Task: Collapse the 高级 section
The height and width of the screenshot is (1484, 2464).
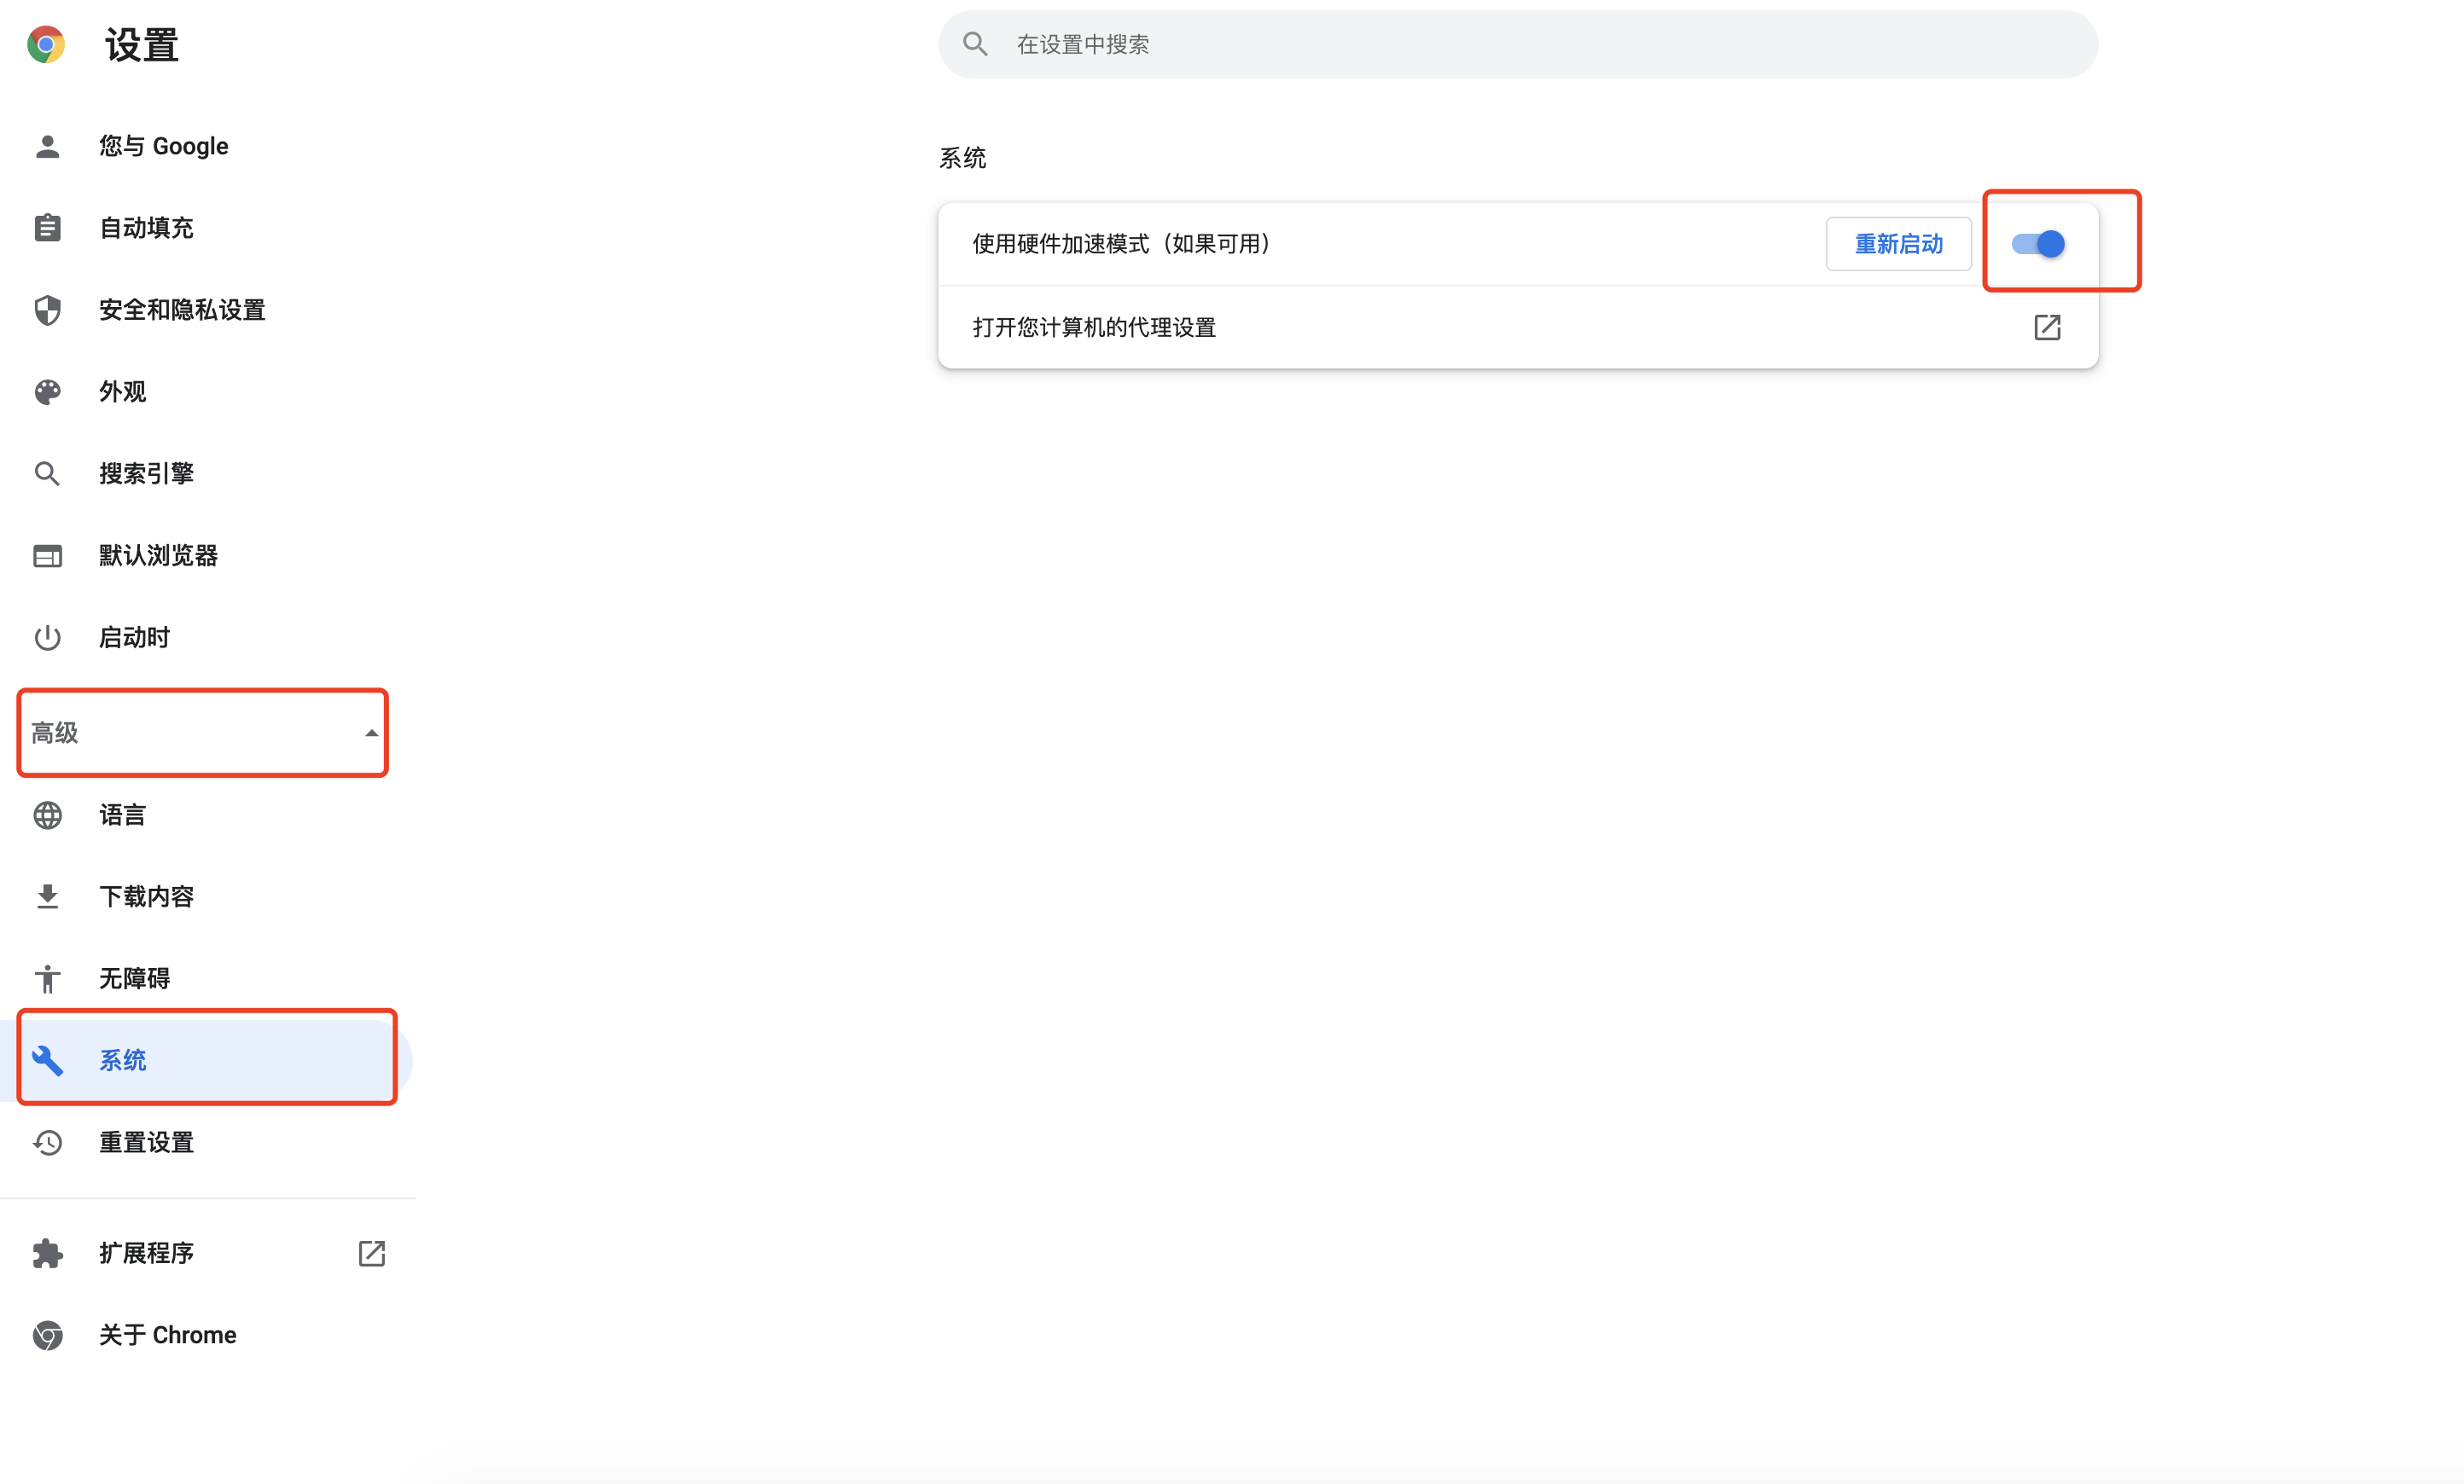Action: click(x=200, y=733)
